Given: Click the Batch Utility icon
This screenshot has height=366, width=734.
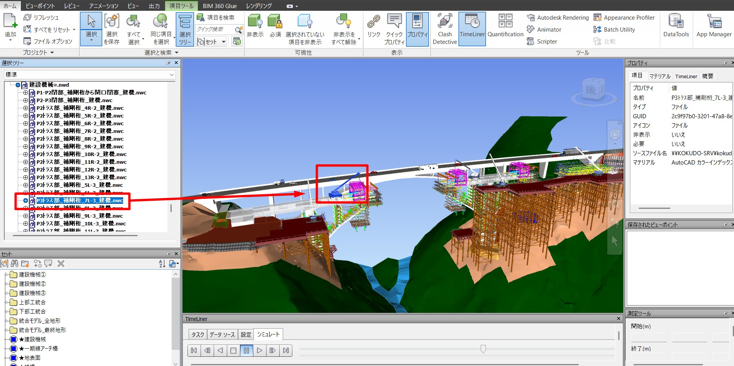Looking at the screenshot, I should [x=597, y=30].
